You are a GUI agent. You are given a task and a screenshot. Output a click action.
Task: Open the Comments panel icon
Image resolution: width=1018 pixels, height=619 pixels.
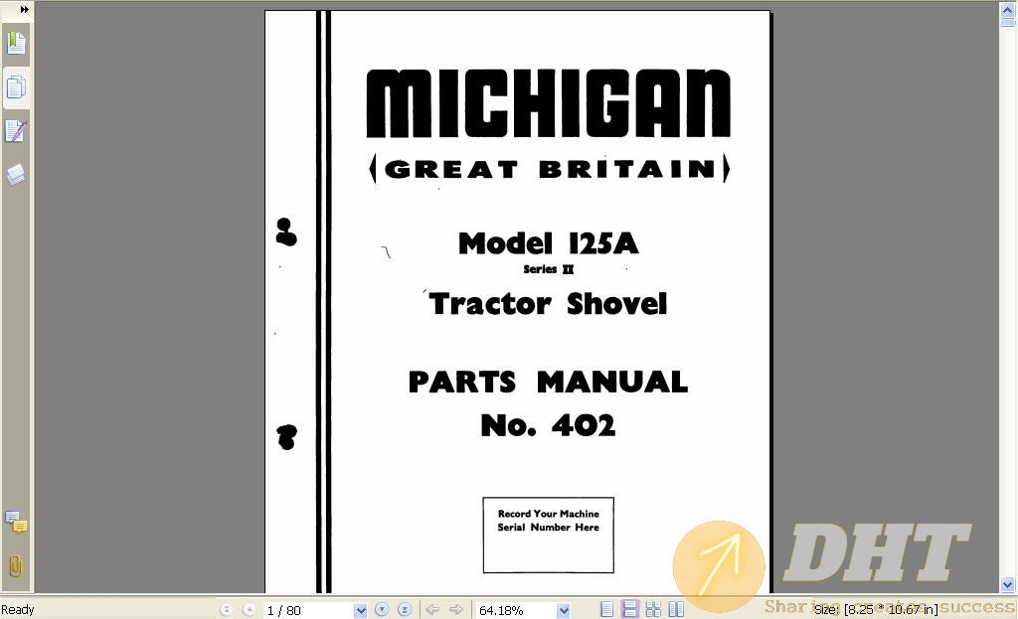16,522
